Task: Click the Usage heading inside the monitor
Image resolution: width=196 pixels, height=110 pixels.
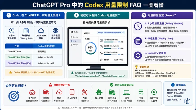Action: pos(87,33)
